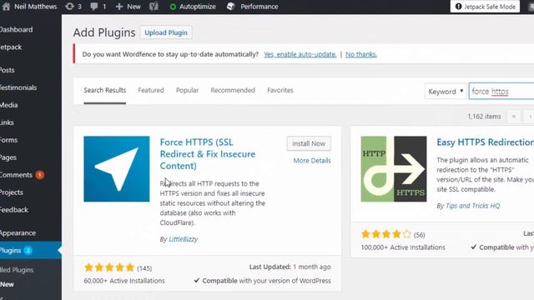Click the 100,000+ Active Installations text
The image size is (534, 300).
click(403, 247)
